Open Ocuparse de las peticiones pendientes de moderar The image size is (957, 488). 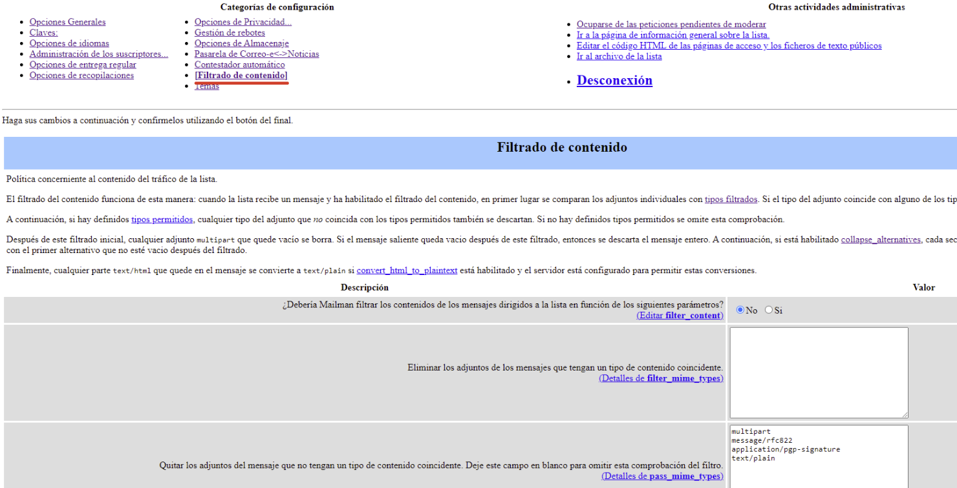(x=671, y=25)
